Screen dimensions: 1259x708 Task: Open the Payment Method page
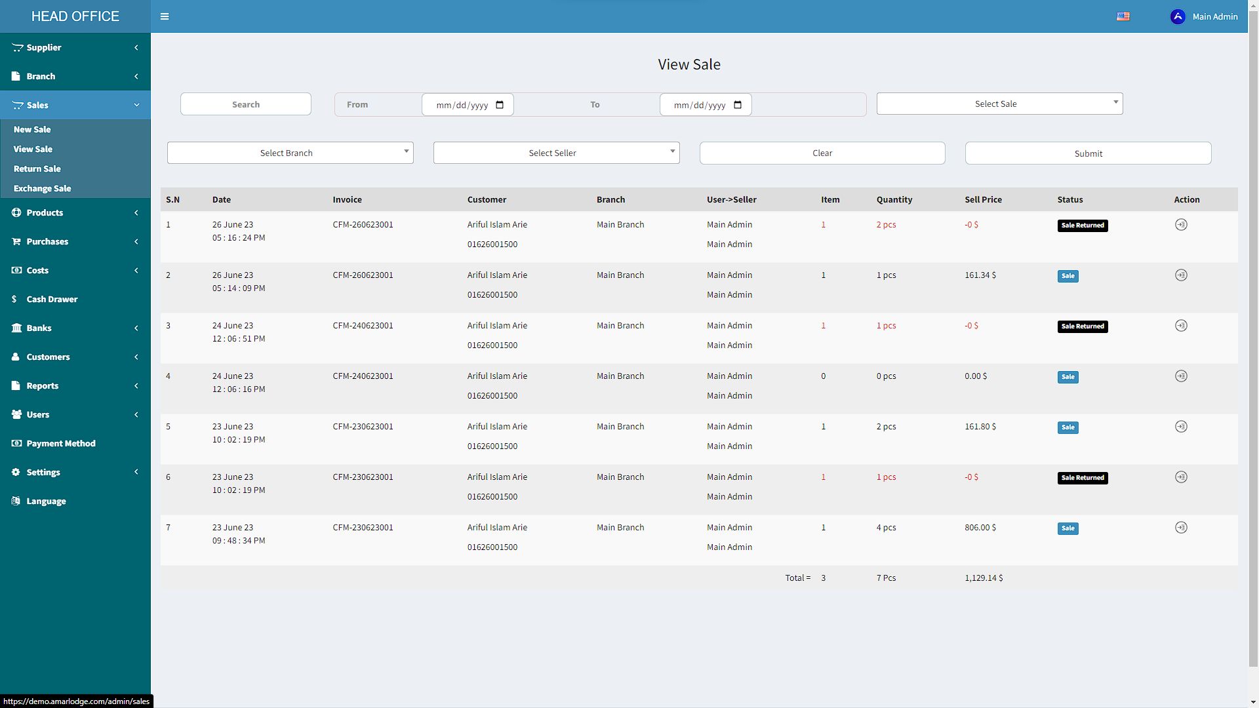tap(60, 443)
